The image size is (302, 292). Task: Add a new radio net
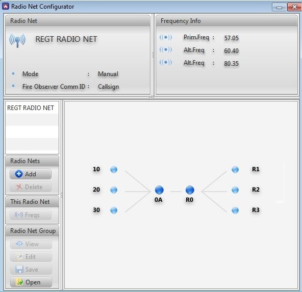pyautogui.click(x=31, y=174)
